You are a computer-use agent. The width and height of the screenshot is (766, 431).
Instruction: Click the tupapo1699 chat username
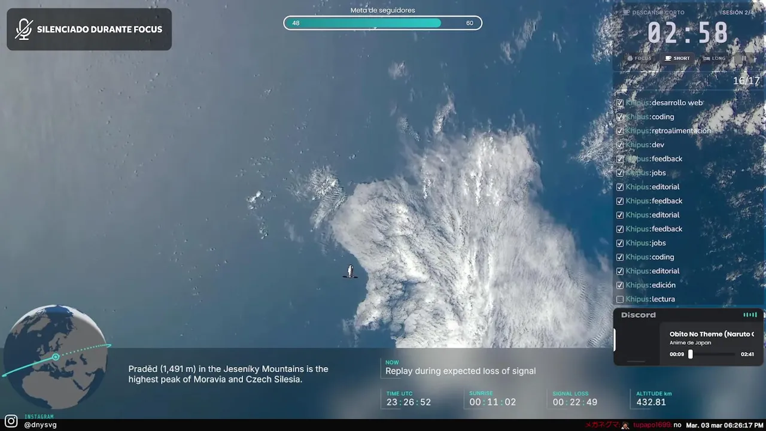[x=652, y=425]
